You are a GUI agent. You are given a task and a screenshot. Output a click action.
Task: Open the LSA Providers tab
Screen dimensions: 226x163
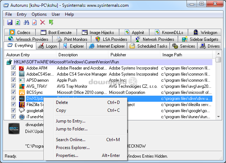[111, 39]
